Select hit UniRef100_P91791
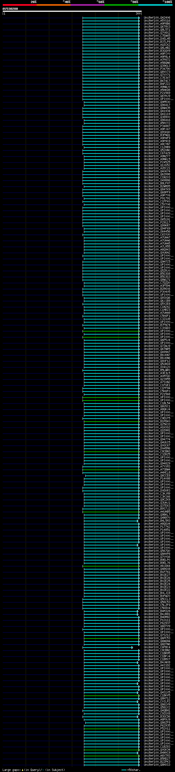This screenshot has width=175, height=772. tap(157, 198)
